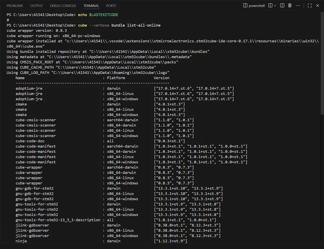The image size is (324, 249).
Task: Click the 'Using CUBE_LOG_PATH' line
Action: pyautogui.click(x=88, y=73)
